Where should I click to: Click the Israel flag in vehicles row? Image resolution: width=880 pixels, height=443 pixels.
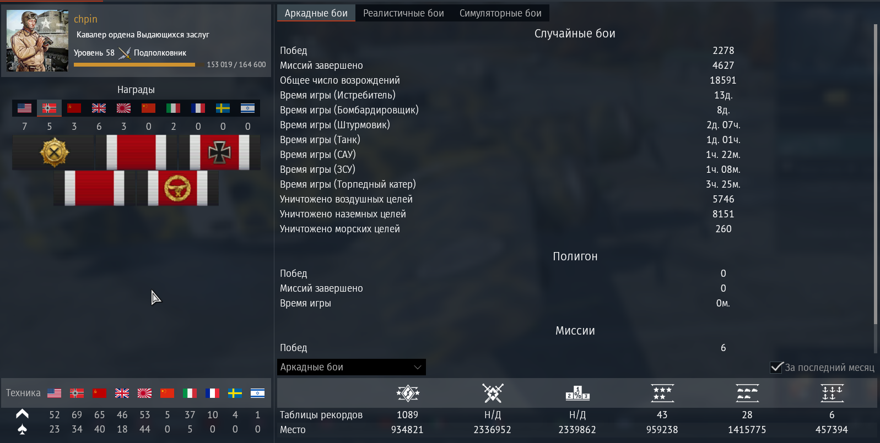257,393
